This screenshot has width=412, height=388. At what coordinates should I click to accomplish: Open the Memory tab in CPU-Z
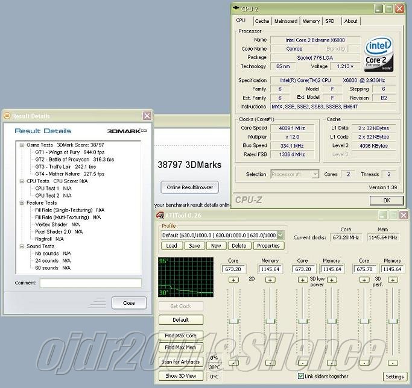click(x=311, y=21)
